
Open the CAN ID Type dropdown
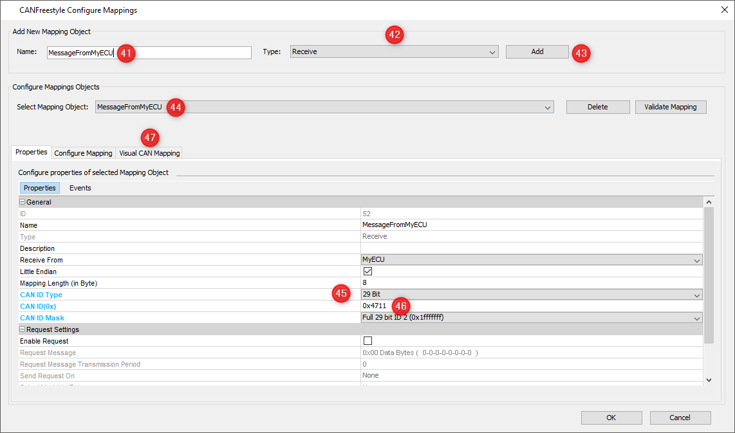pyautogui.click(x=531, y=295)
